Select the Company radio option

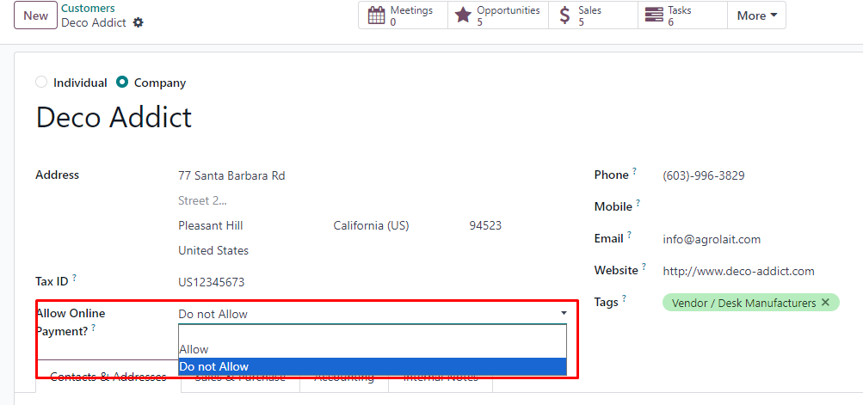(x=122, y=83)
